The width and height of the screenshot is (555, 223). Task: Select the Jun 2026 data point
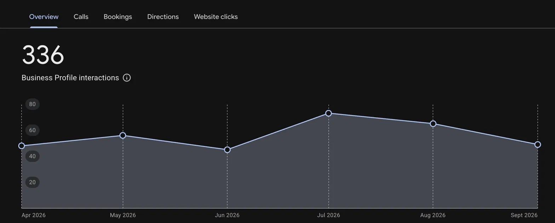pyautogui.click(x=227, y=150)
